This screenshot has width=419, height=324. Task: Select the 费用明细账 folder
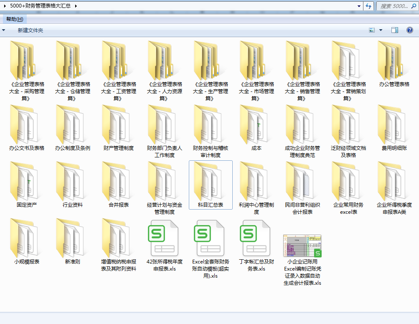coord(394,128)
